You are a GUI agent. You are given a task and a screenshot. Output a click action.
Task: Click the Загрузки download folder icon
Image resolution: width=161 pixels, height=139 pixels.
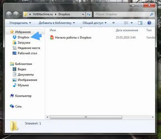14,43
